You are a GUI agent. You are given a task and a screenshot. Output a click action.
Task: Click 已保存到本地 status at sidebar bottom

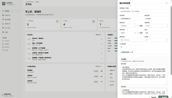pyautogui.click(x=7, y=94)
